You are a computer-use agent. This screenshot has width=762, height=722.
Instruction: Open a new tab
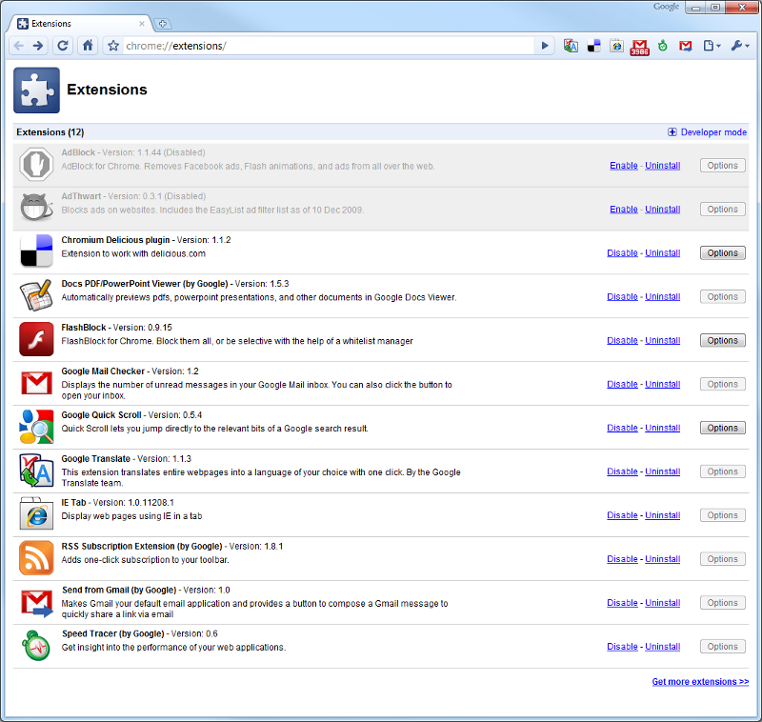click(162, 23)
